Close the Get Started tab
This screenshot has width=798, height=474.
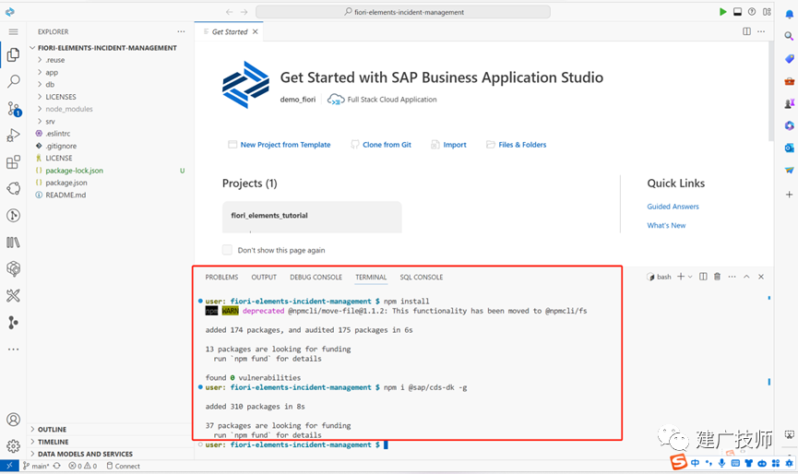[255, 31]
